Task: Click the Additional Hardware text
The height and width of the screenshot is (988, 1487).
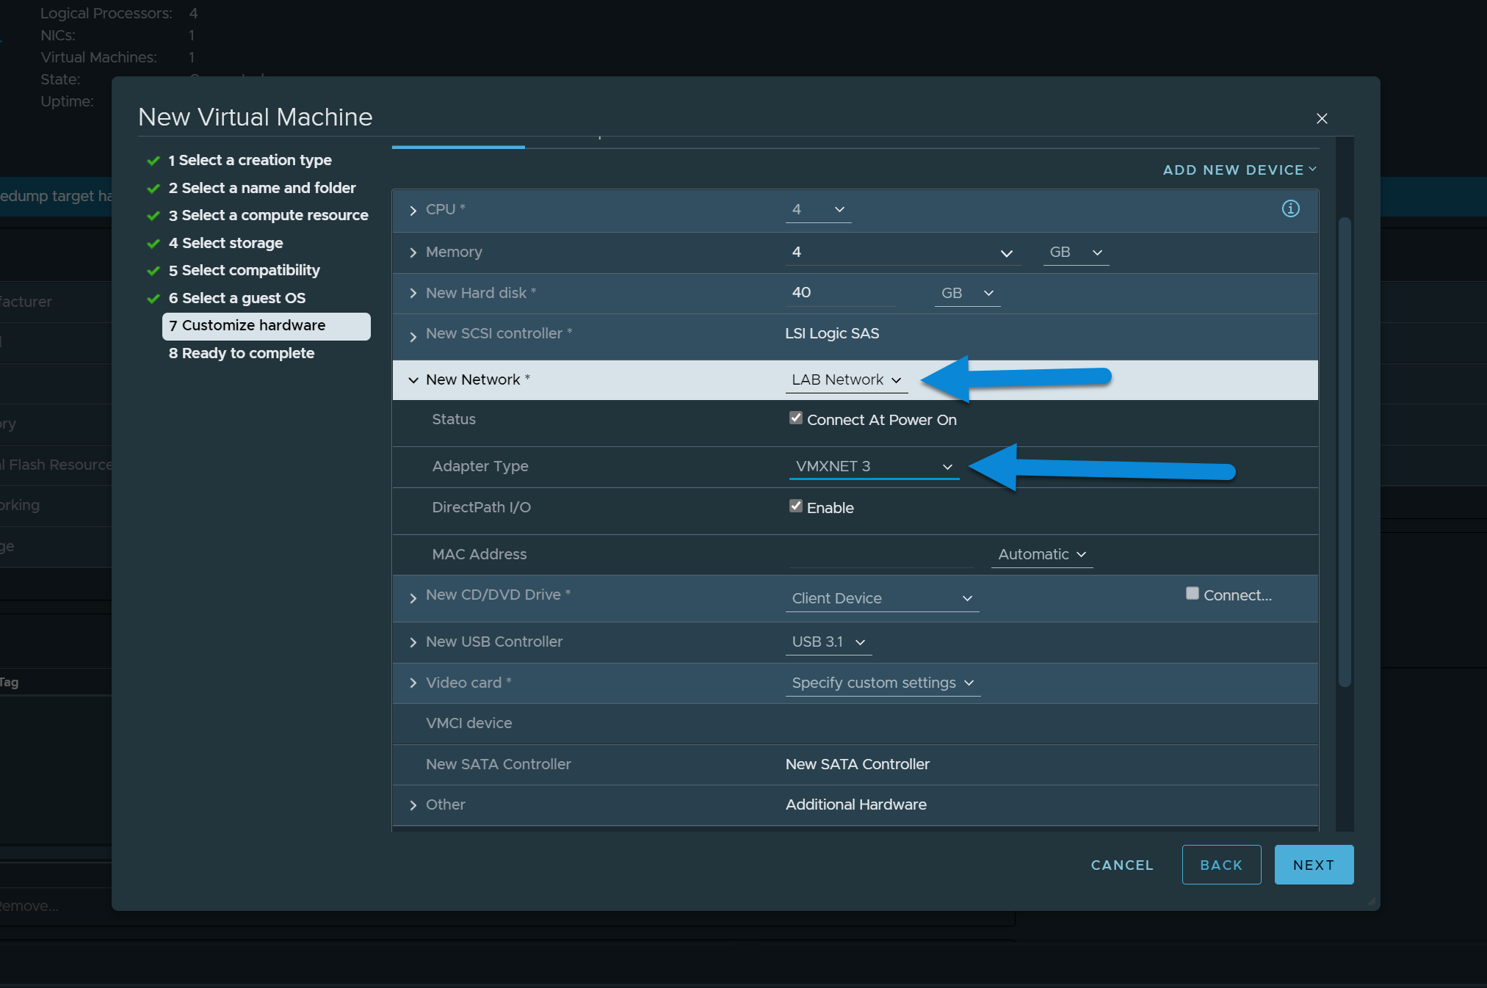Action: 855,804
